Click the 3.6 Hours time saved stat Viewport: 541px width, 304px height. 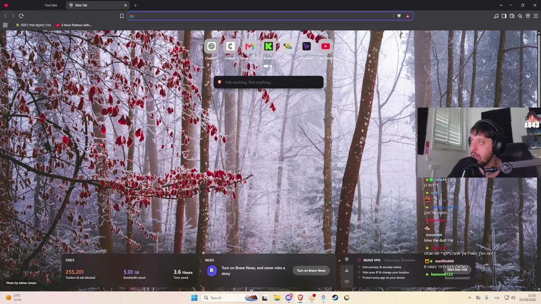click(x=183, y=274)
